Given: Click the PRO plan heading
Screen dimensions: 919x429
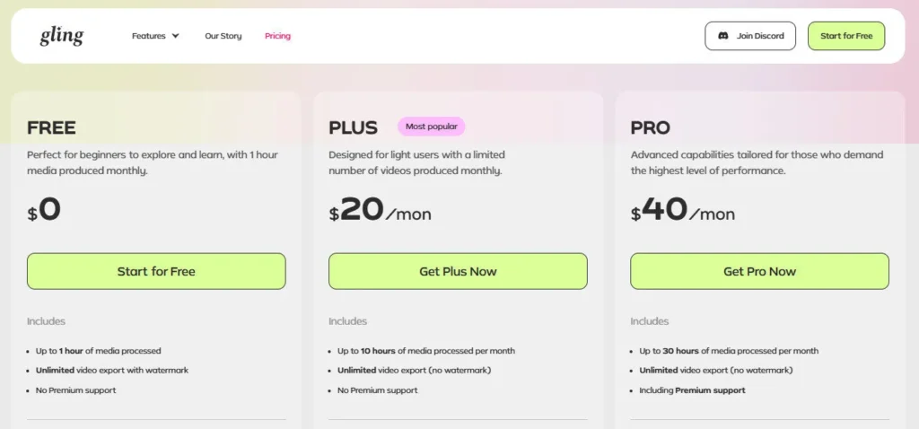Looking at the screenshot, I should 651,127.
